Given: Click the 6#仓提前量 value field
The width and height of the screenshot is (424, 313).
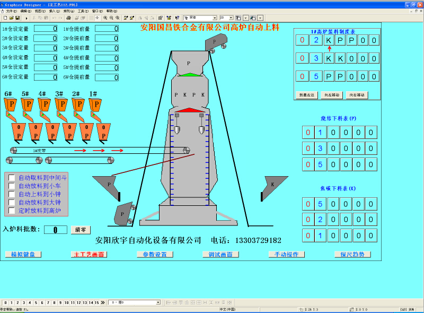Looking at the screenshot, I should pyautogui.click(x=107, y=77).
